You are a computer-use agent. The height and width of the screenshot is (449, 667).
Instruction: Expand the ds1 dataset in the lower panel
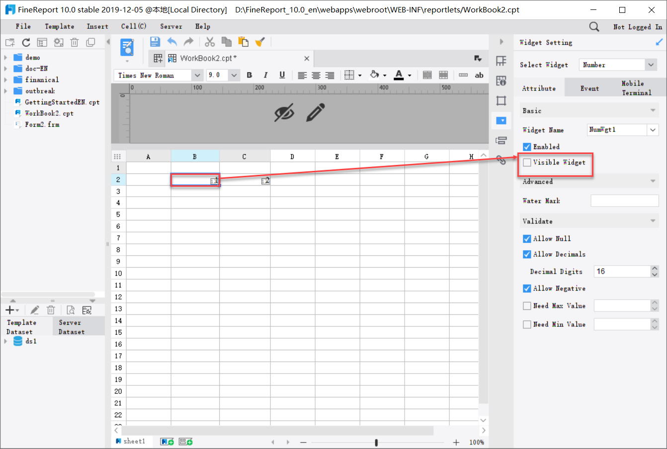coord(6,341)
